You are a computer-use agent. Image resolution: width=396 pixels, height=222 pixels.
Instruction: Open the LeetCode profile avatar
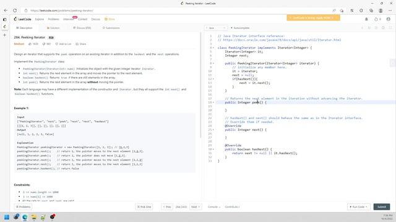tap(388, 19)
